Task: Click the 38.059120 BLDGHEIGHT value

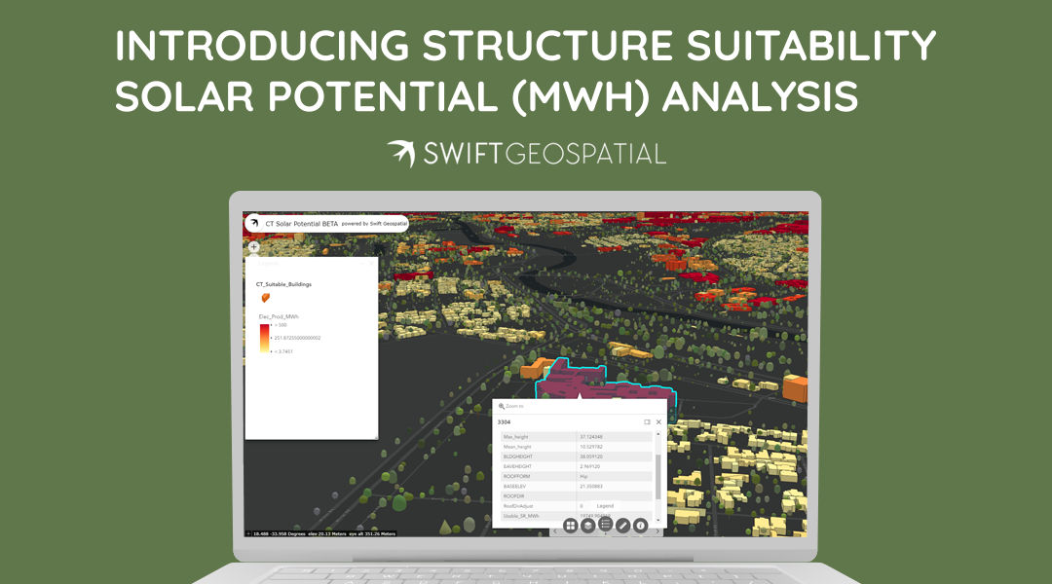Action: [x=591, y=456]
